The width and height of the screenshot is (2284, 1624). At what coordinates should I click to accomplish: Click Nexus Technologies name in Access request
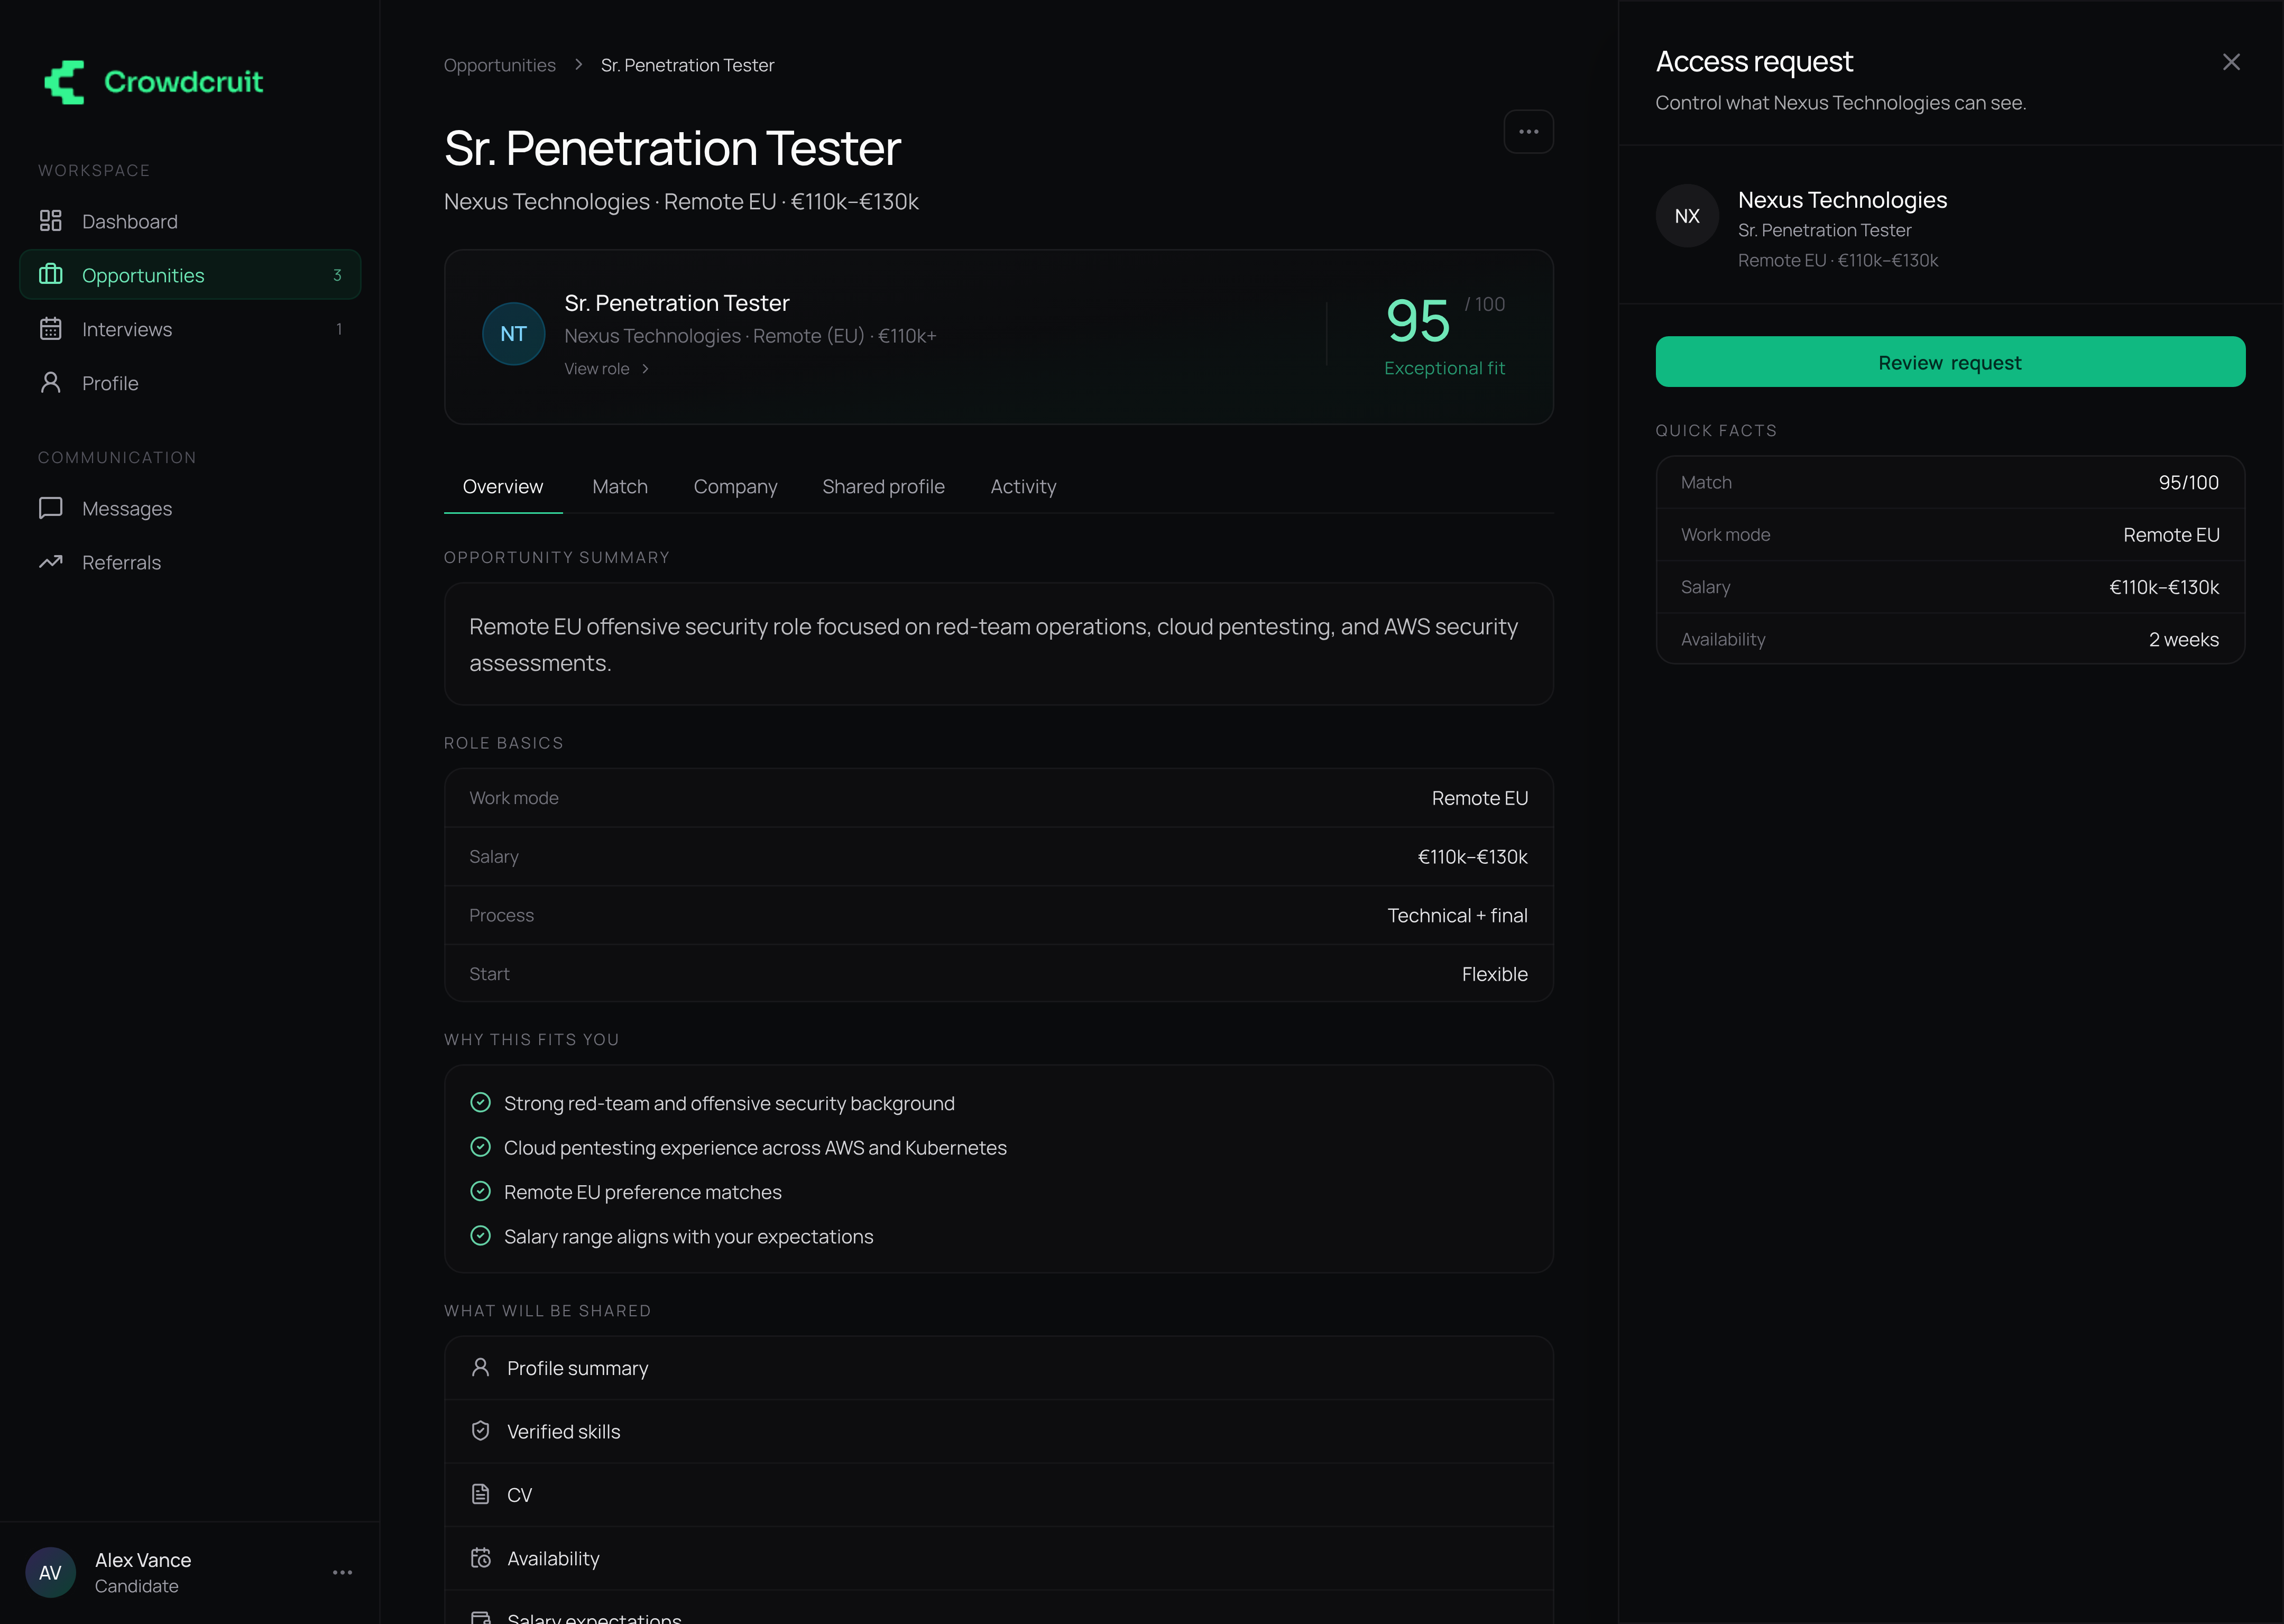pyautogui.click(x=1842, y=200)
